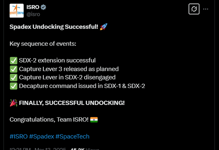
Task: Click checkmark beside SDX-2 extension successful
Action: pyautogui.click(x=14, y=61)
